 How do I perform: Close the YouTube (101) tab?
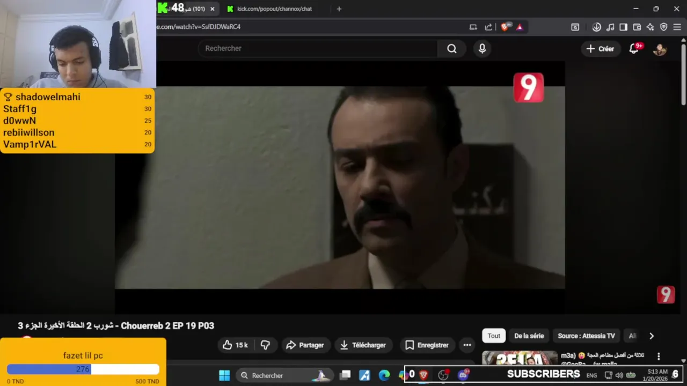[212, 9]
